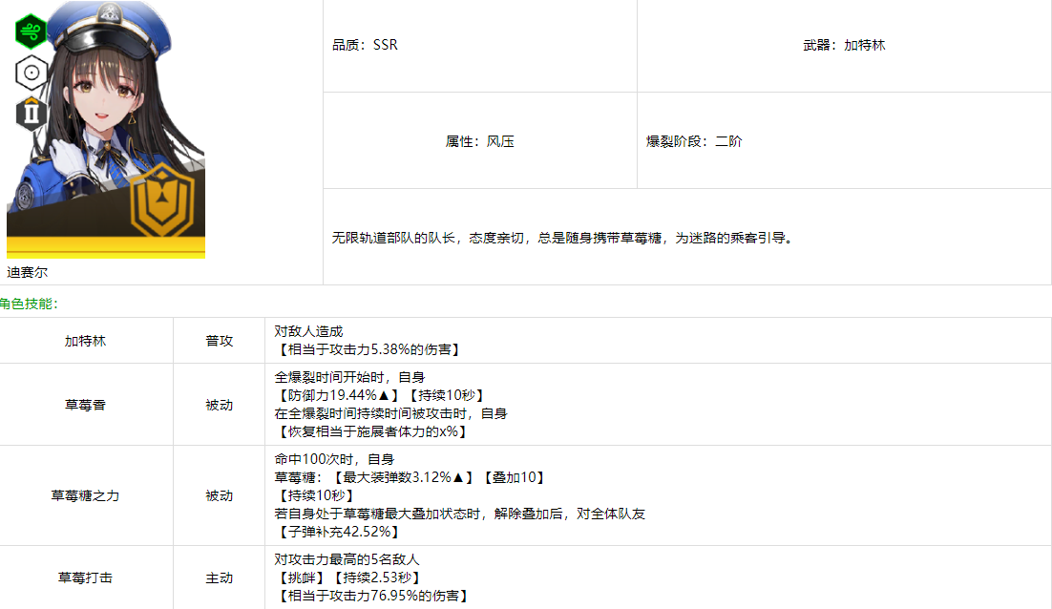Click the 防御力19.44% effect text
The image size is (1052, 609).
[339, 395]
